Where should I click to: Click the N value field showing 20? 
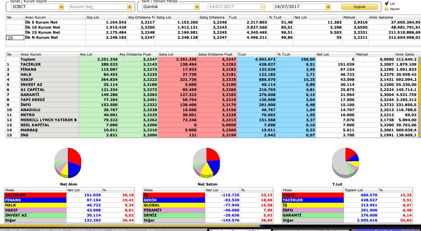15,38
